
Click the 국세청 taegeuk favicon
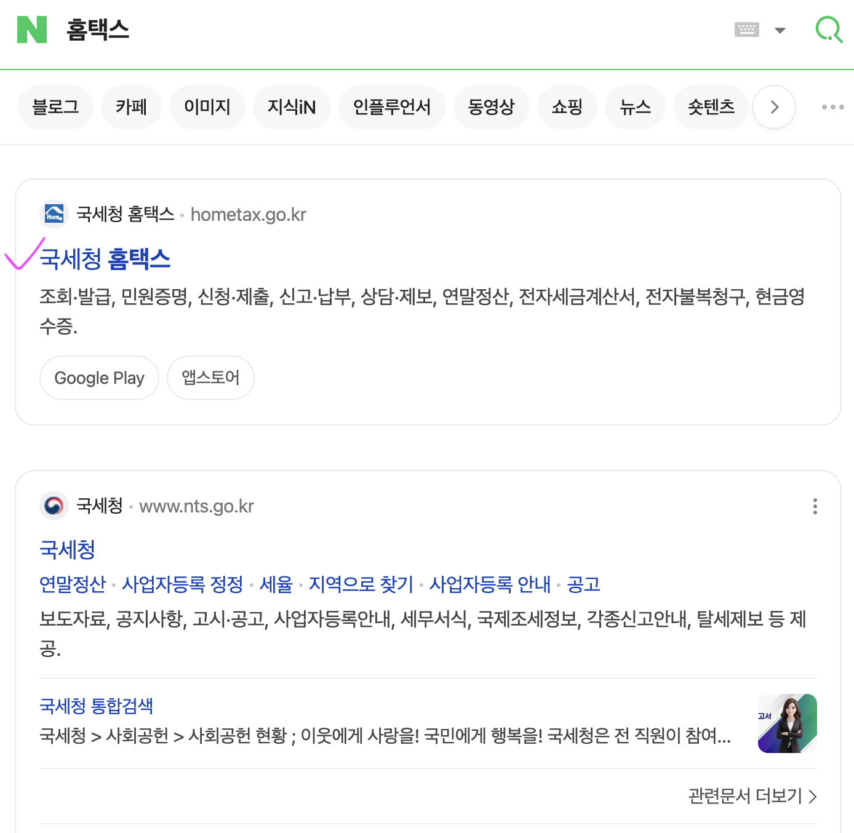click(54, 506)
